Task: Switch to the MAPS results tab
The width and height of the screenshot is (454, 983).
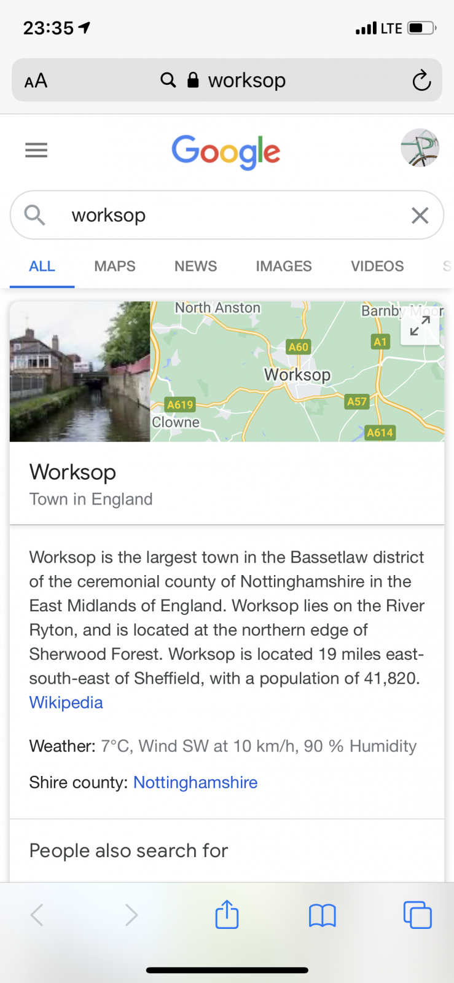Action: click(x=115, y=266)
